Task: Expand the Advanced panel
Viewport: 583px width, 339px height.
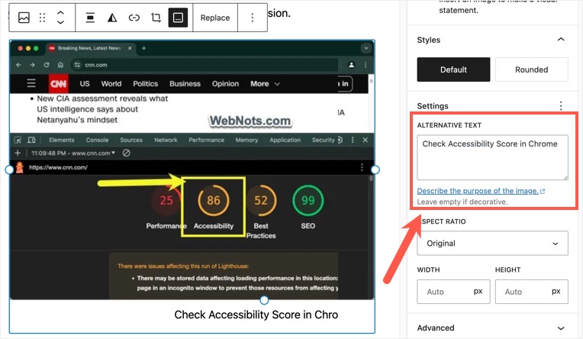Action: [492, 328]
